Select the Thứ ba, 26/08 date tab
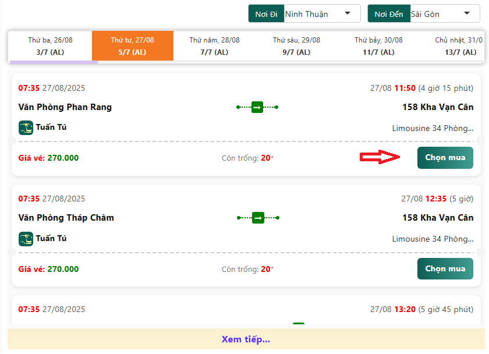Viewport: 489px width, 354px height. (x=50, y=46)
